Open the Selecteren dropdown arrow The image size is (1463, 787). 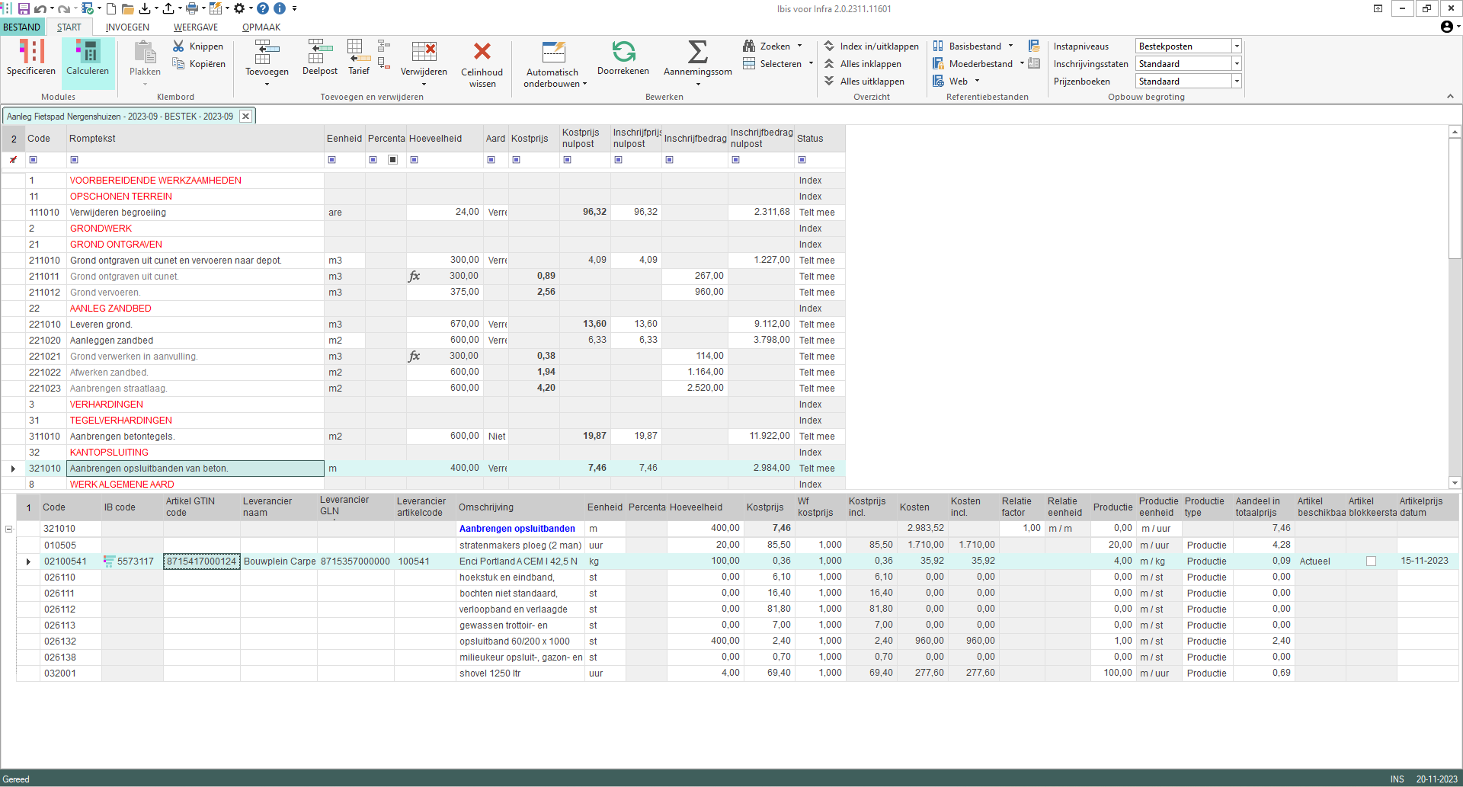811,64
